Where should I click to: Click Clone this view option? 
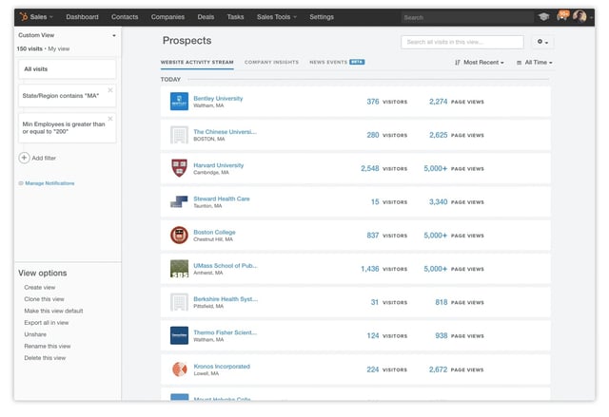45,299
